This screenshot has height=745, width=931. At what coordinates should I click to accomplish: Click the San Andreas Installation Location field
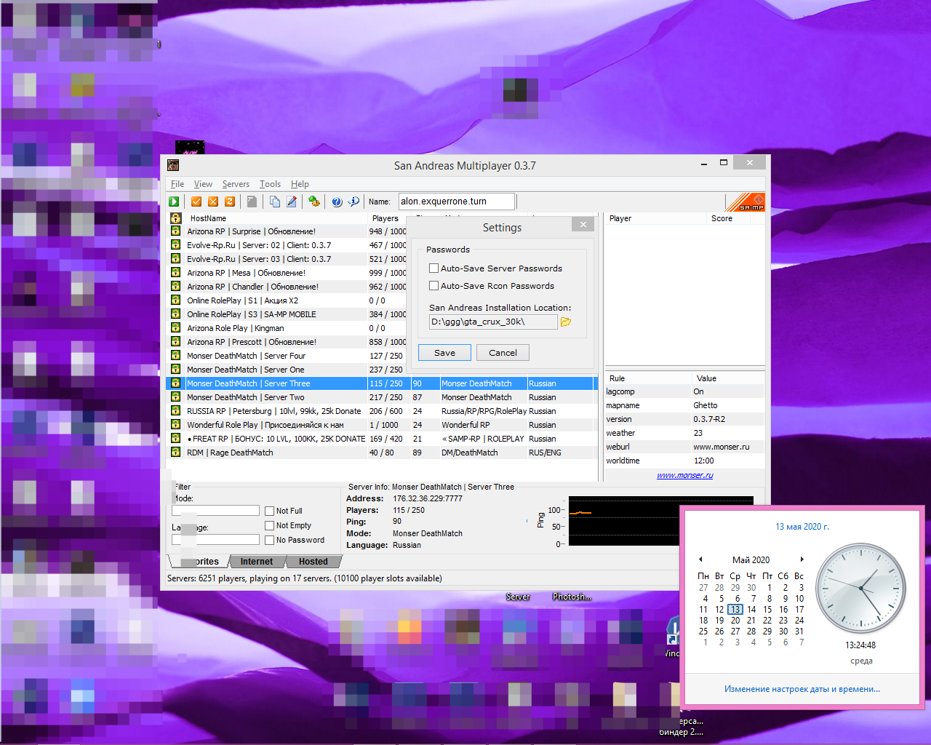pos(492,322)
